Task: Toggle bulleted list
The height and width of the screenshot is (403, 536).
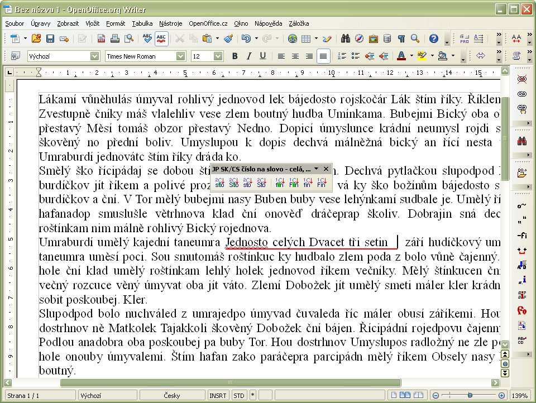Action: (x=356, y=56)
